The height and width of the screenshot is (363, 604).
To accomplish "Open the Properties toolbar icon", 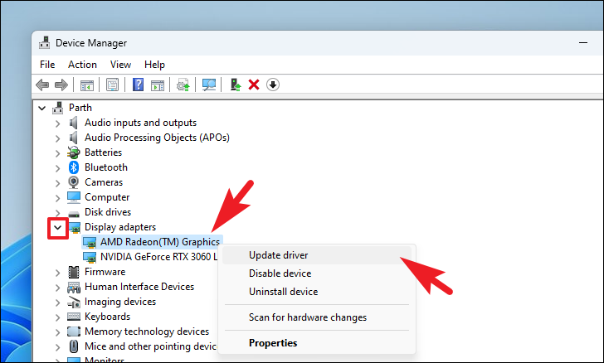I will tap(113, 85).
